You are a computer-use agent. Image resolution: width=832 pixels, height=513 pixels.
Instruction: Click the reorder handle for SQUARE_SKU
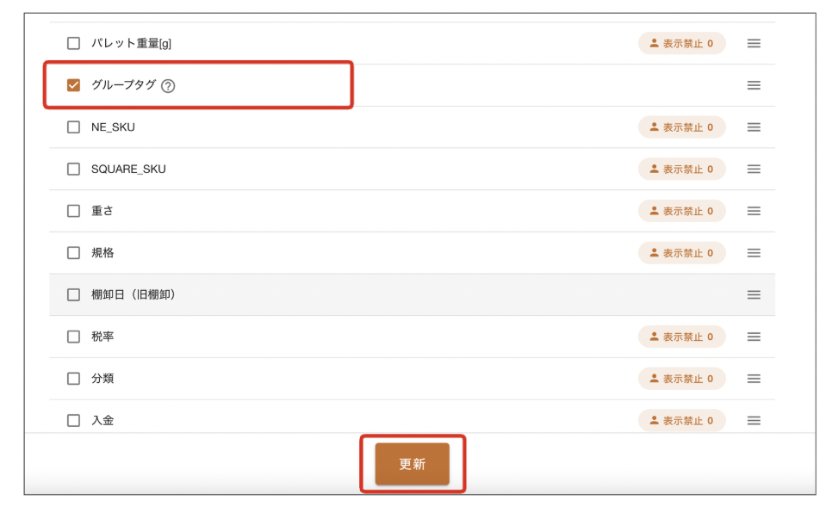754,170
